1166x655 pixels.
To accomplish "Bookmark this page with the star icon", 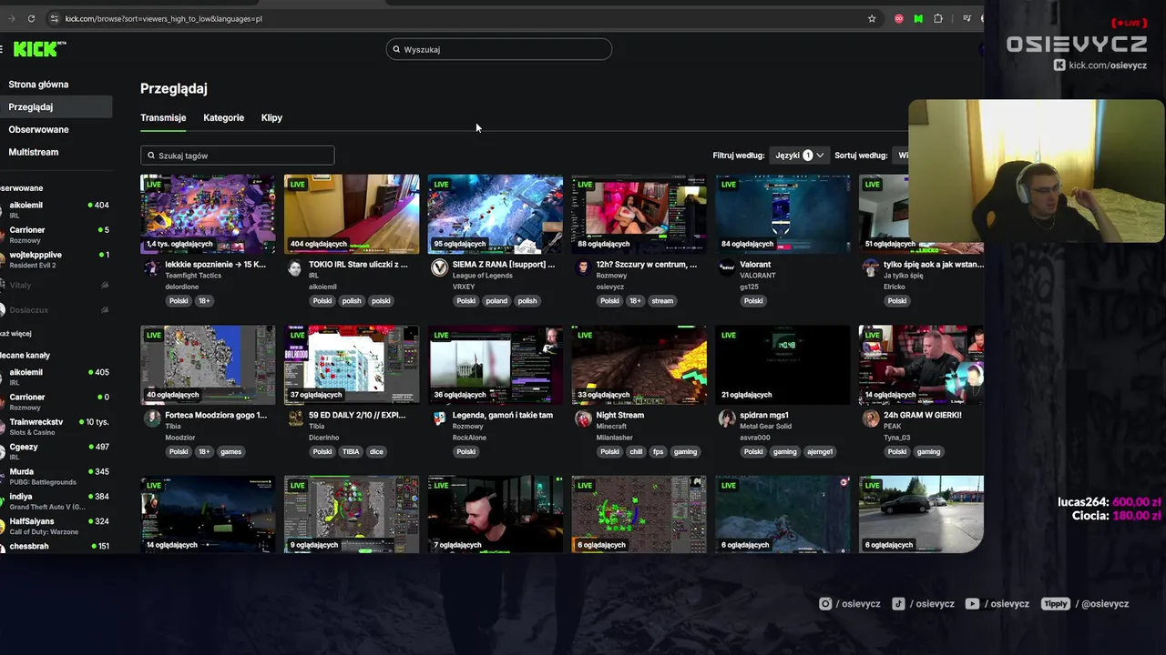I will (872, 18).
